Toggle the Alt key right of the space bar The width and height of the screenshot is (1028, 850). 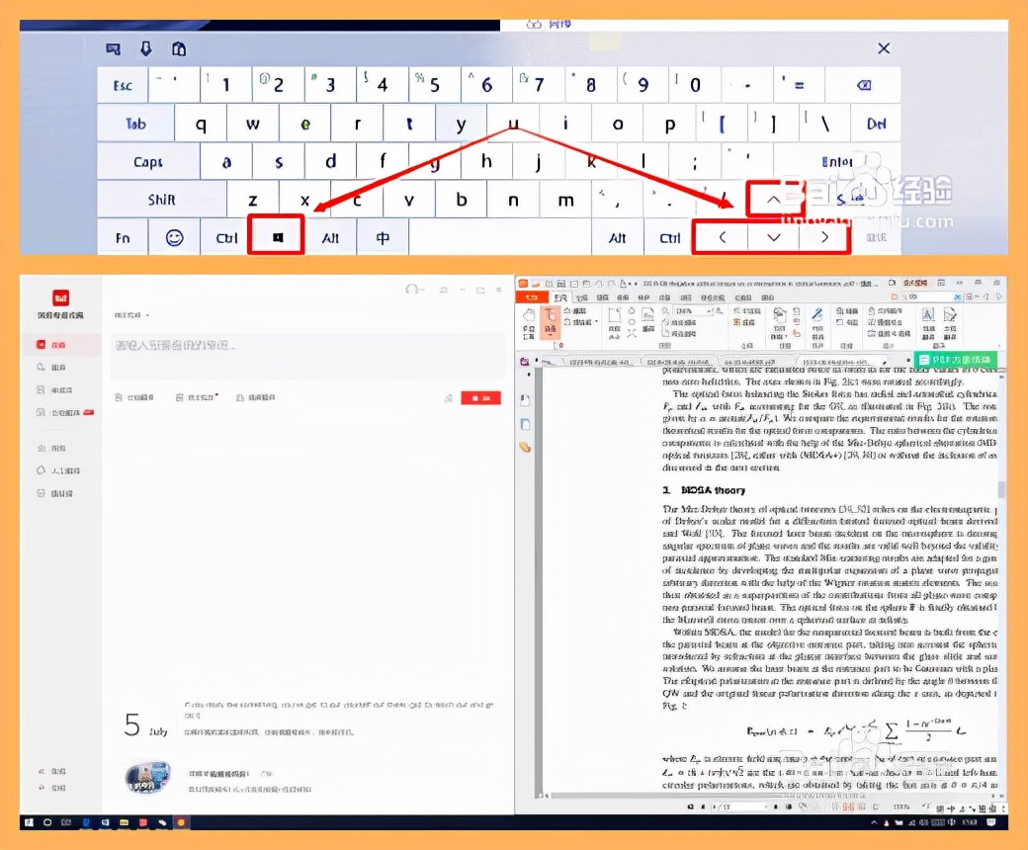pyautogui.click(x=617, y=237)
